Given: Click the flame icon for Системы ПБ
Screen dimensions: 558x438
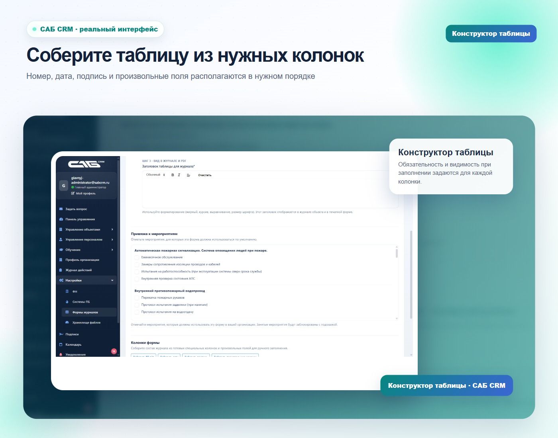Looking at the screenshot, I should pos(67,302).
